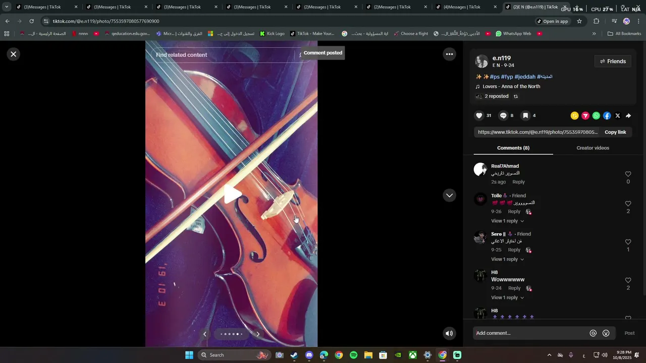
Task: Open e.n119 profile avatar
Action: 481,62
